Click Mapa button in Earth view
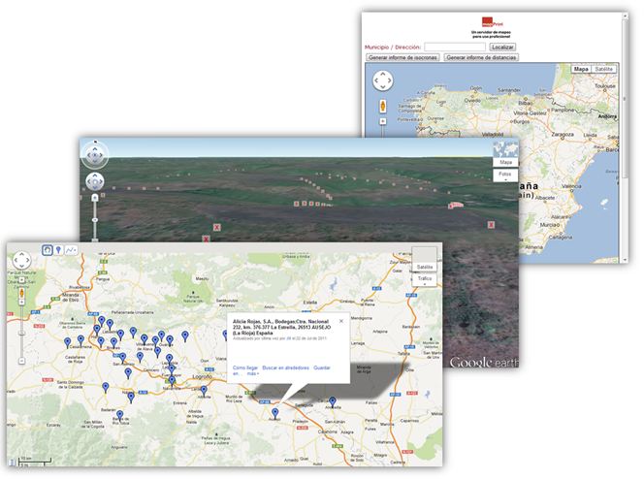Image resolution: width=644 pixels, height=479 pixels. 505,162
